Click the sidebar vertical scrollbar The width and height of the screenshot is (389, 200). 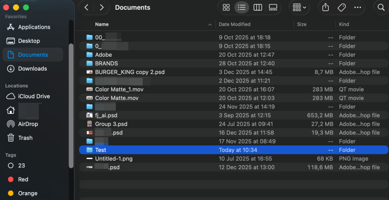71,106
